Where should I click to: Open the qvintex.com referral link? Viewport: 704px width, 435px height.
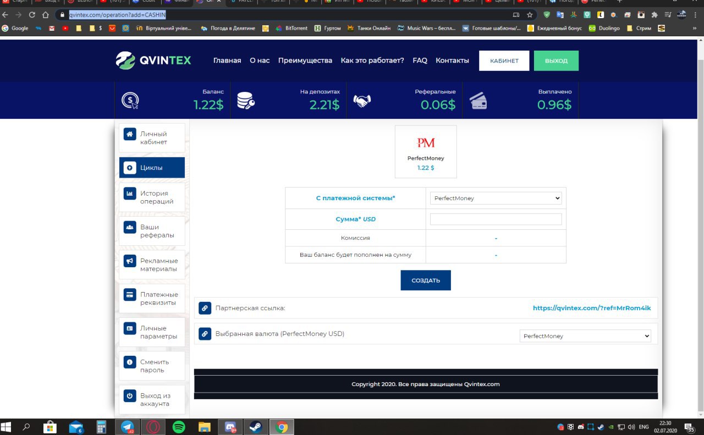tap(592, 308)
